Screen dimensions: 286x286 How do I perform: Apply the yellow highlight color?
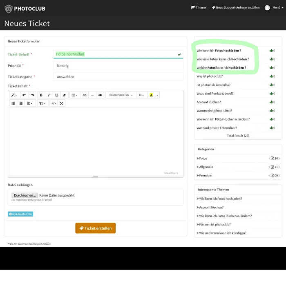click(151, 95)
